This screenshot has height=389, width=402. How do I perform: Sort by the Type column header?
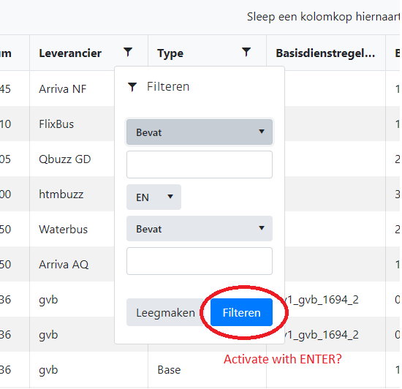coord(170,53)
